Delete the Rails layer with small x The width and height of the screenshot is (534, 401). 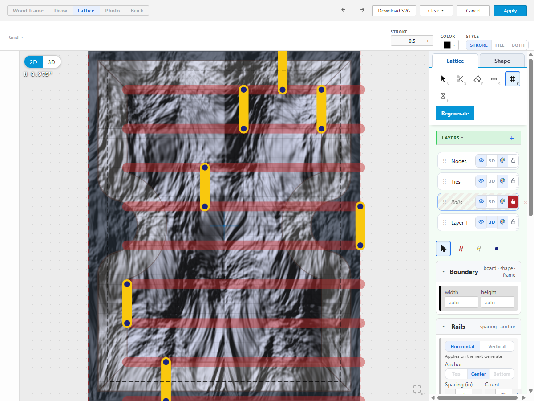click(x=525, y=202)
